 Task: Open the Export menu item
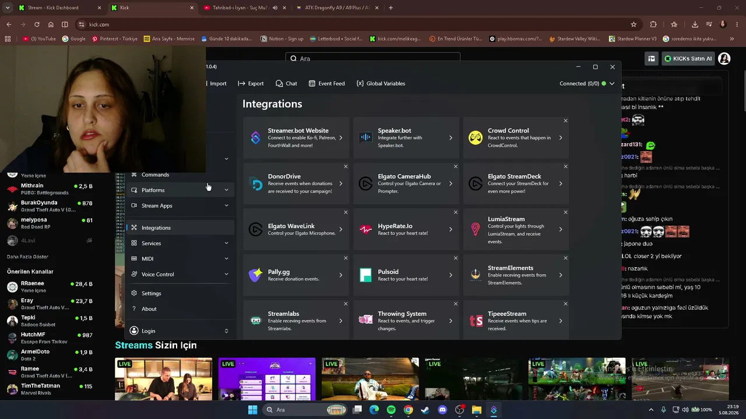coord(251,83)
